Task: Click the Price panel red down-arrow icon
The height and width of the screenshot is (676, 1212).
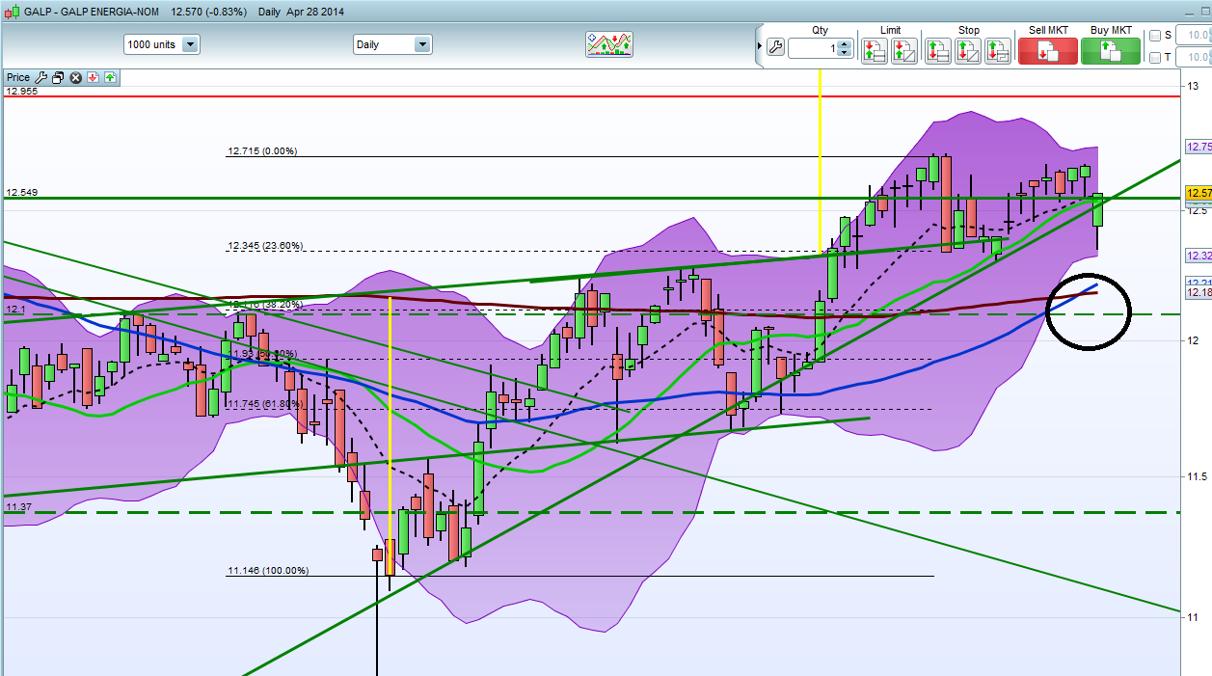Action: [93, 77]
